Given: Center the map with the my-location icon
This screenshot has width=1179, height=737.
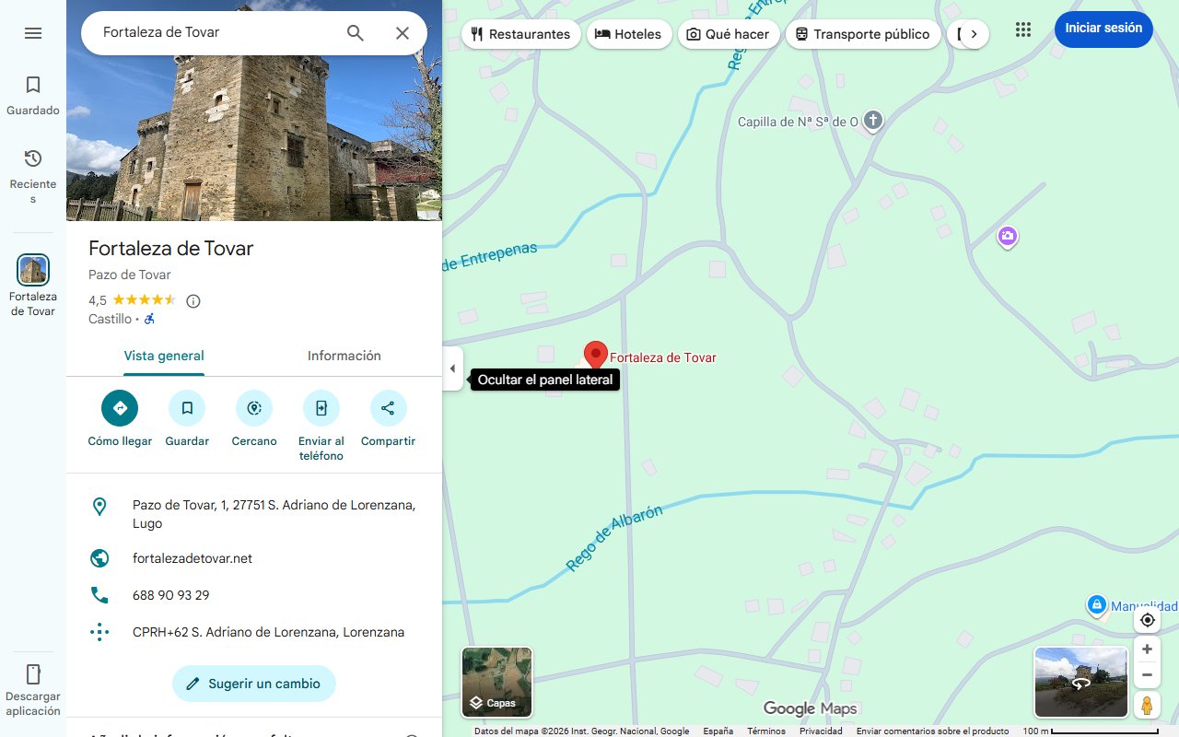Looking at the screenshot, I should pos(1147,620).
